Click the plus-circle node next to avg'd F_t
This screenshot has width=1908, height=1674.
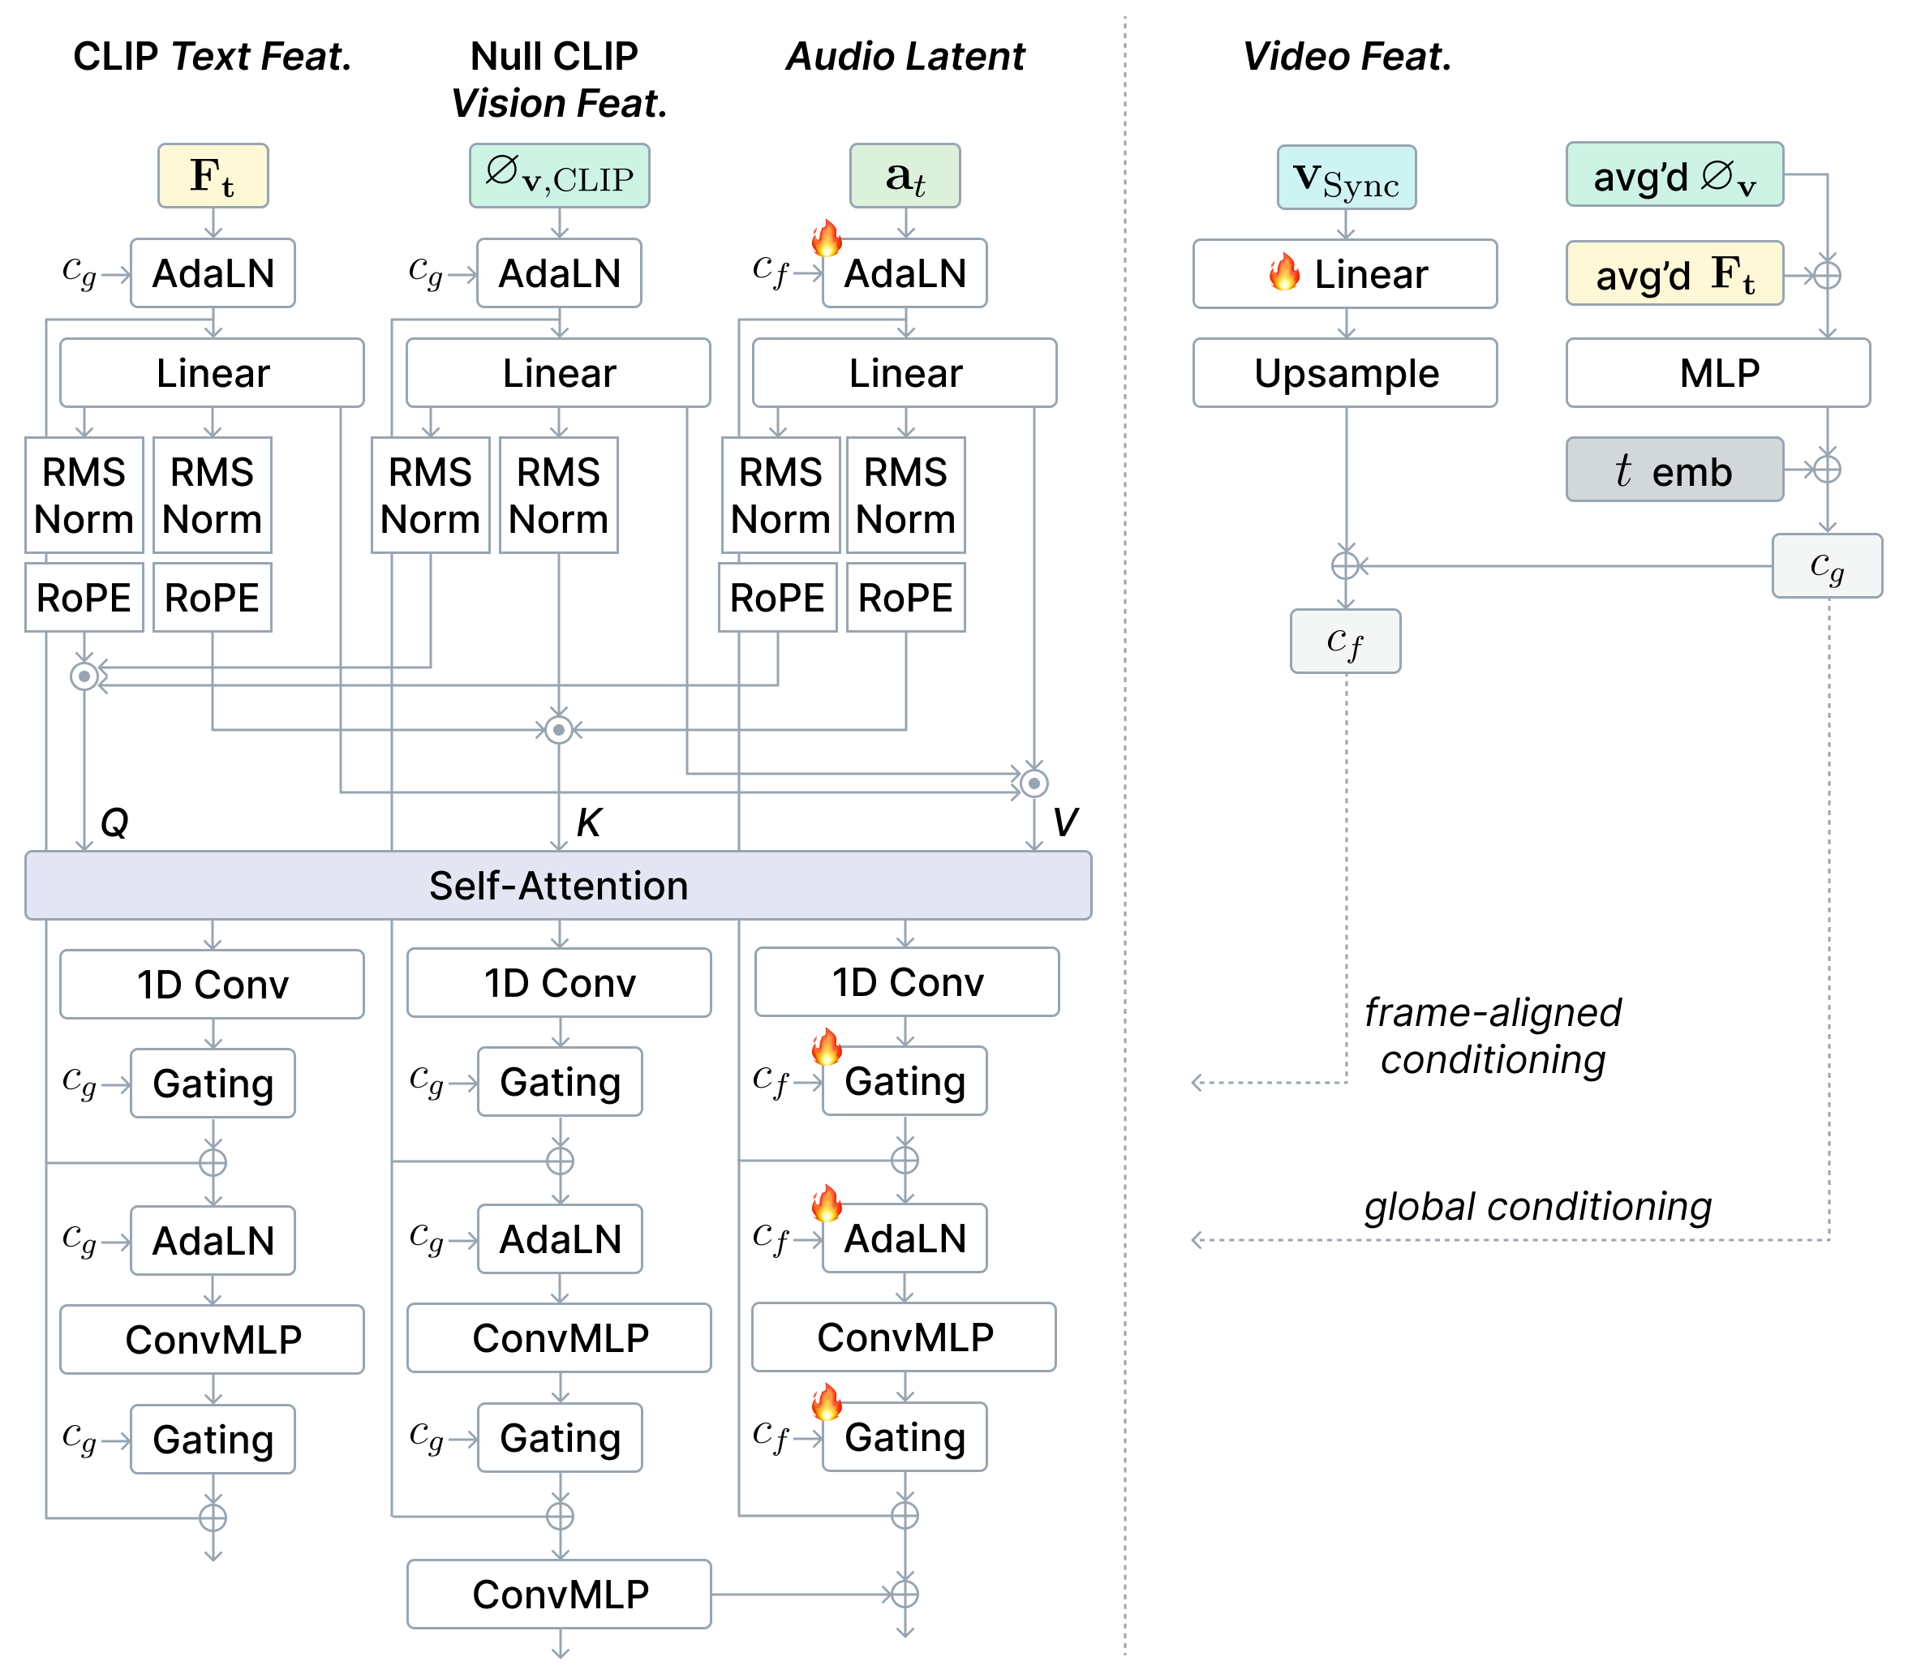point(1827,275)
